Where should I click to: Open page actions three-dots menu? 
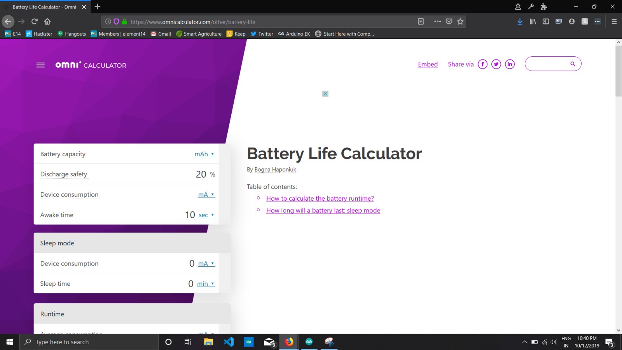tap(437, 22)
